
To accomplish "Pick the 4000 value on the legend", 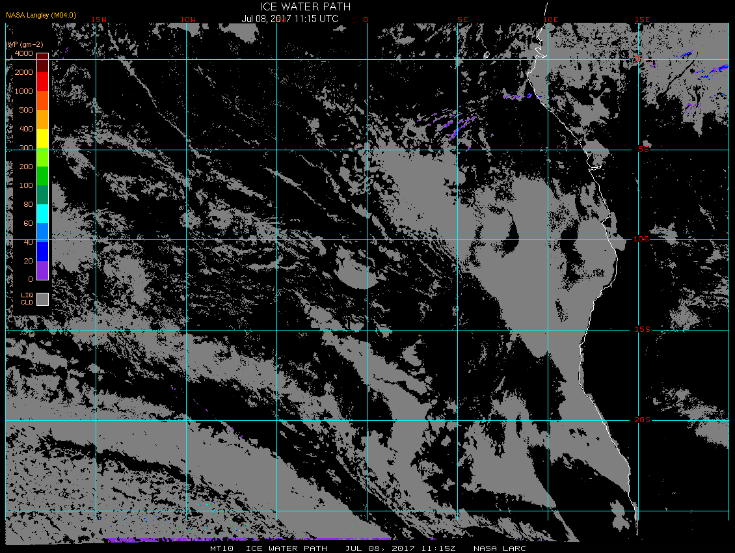I will [24, 53].
